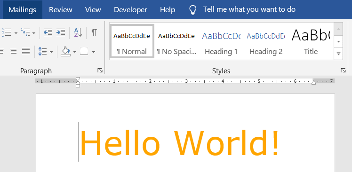Open line spacing dropdown arrow
The width and height of the screenshot is (352, 172).
coord(51,52)
